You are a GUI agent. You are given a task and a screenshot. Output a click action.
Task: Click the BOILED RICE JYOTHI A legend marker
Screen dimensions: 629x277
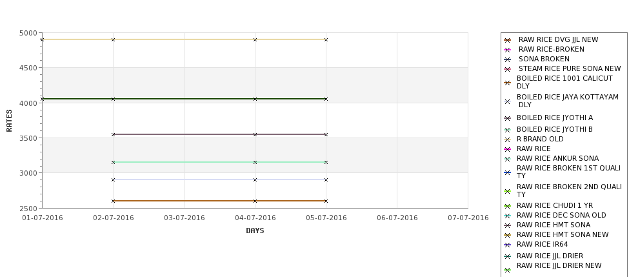pos(508,118)
